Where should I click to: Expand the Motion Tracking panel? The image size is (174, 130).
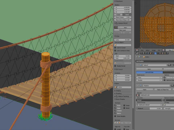115,96
